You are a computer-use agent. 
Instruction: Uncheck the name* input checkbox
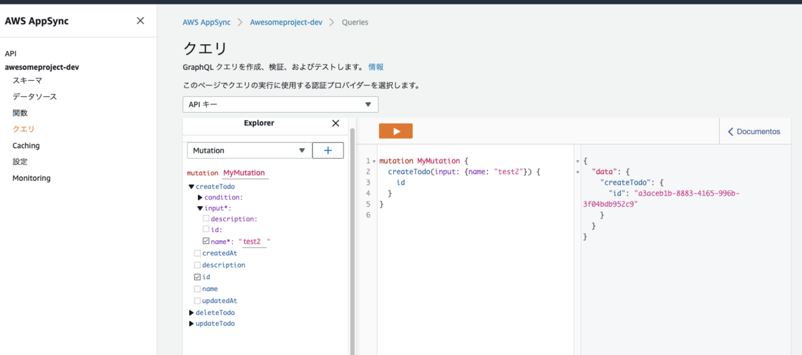coord(206,242)
